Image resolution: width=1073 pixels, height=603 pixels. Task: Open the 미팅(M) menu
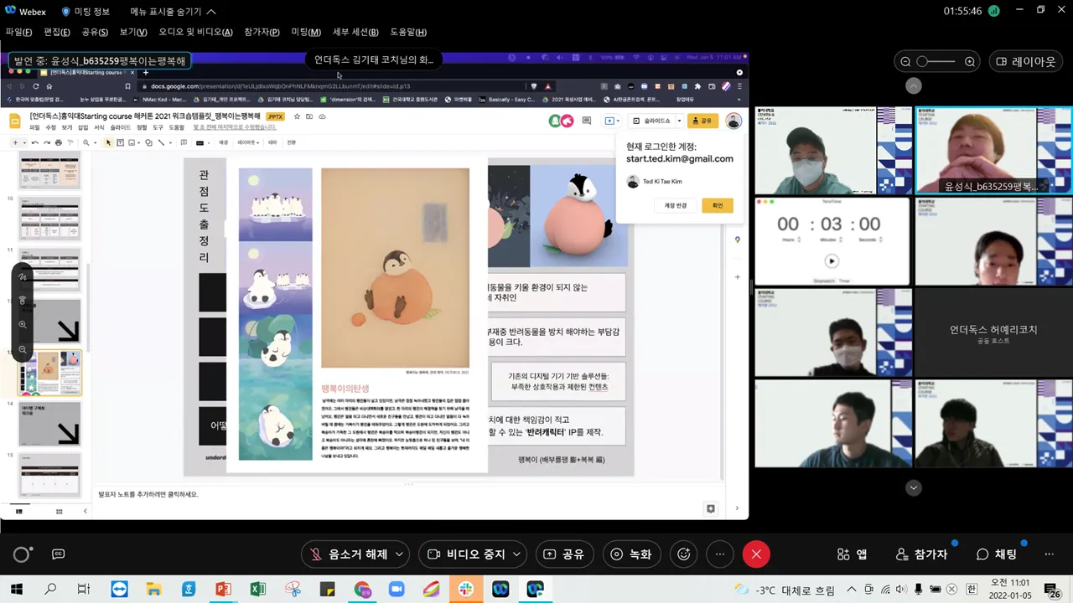306,32
